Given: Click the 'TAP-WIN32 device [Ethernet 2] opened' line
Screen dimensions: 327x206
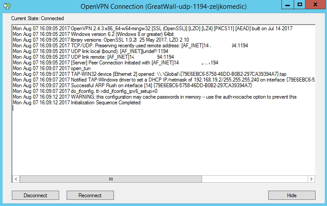Looking at the screenshot, I should [x=149, y=74].
